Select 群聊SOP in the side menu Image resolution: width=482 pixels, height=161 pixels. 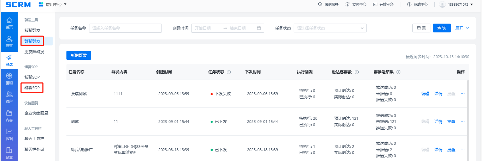32,87
